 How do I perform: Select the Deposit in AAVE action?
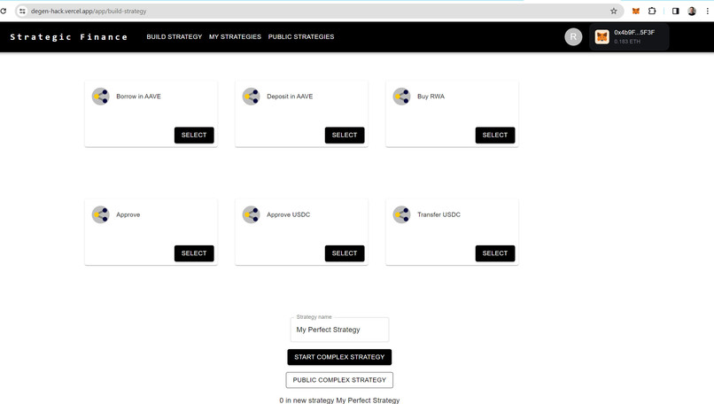tap(345, 135)
